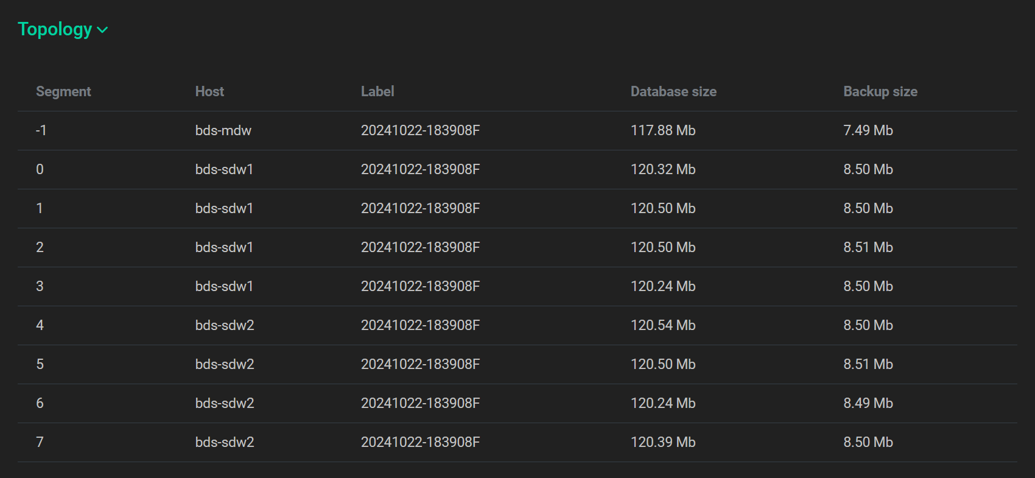Image resolution: width=1035 pixels, height=478 pixels.
Task: Click database size 120.24 Mb in segment 3 row
Action: (663, 286)
